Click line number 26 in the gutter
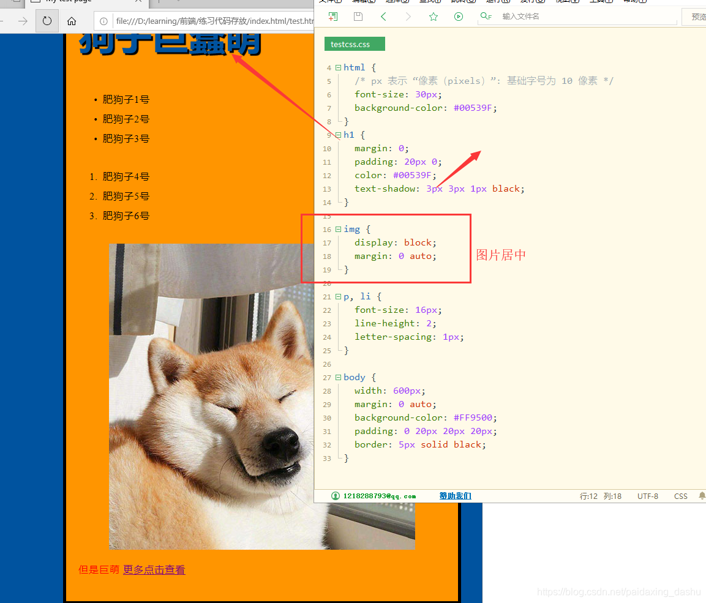 (x=327, y=364)
